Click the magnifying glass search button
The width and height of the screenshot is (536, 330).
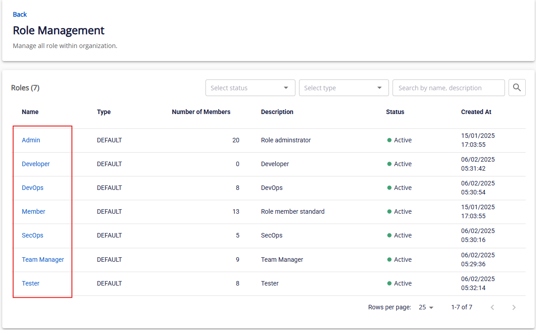[x=517, y=88]
